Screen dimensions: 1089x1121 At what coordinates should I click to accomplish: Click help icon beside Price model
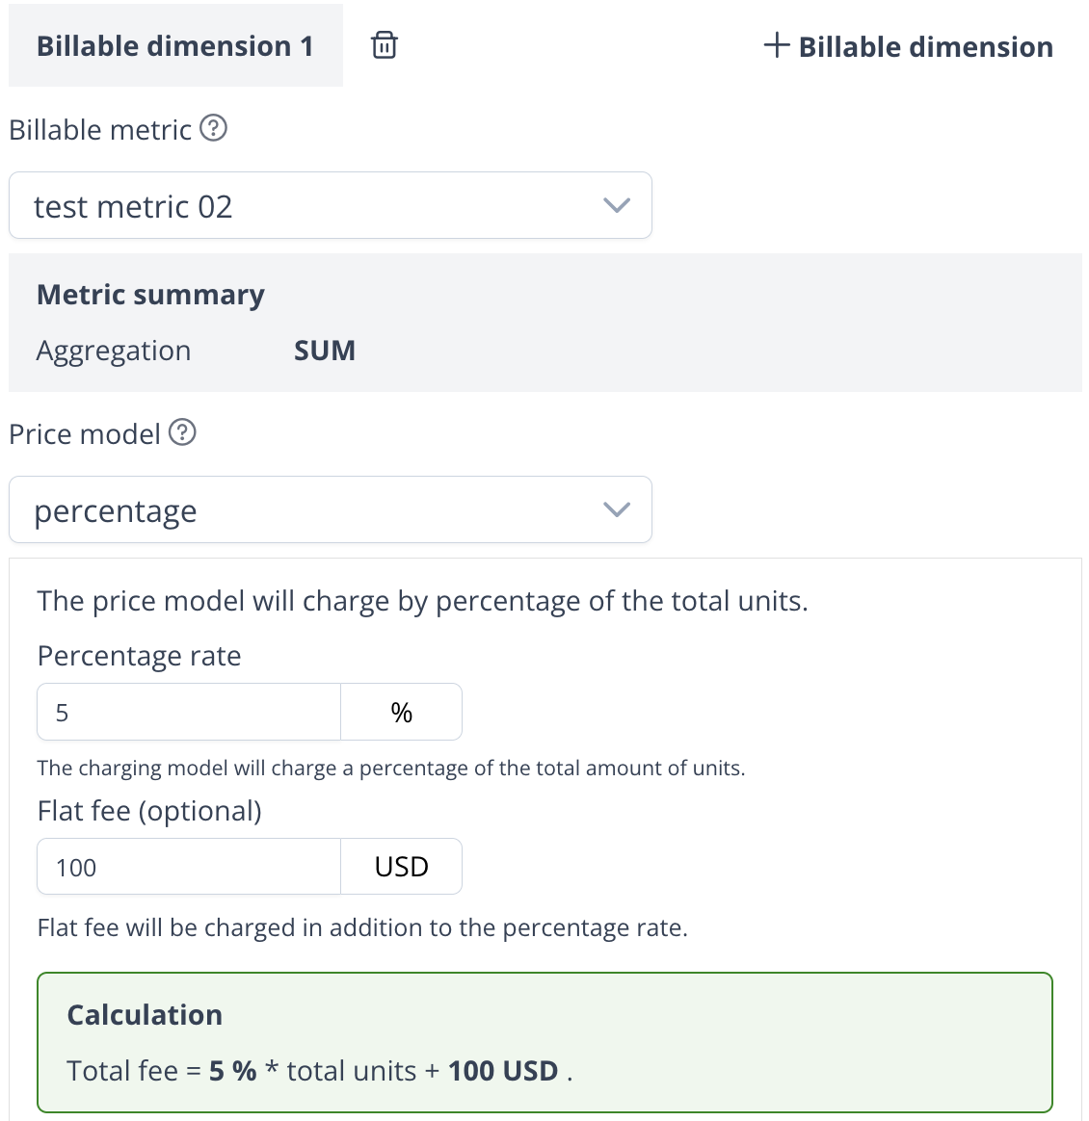pos(182,432)
